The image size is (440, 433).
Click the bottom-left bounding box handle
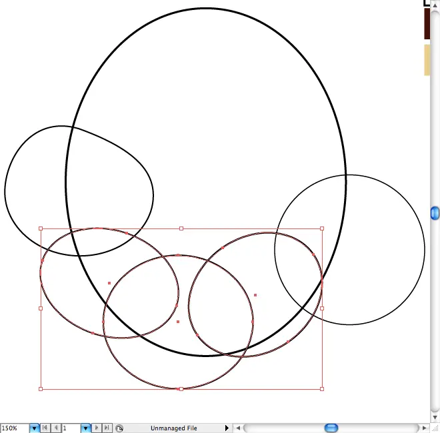[41, 389]
